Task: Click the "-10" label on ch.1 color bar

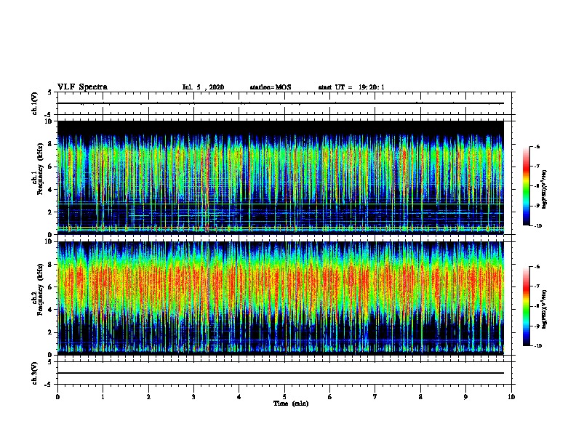Action: (x=538, y=226)
